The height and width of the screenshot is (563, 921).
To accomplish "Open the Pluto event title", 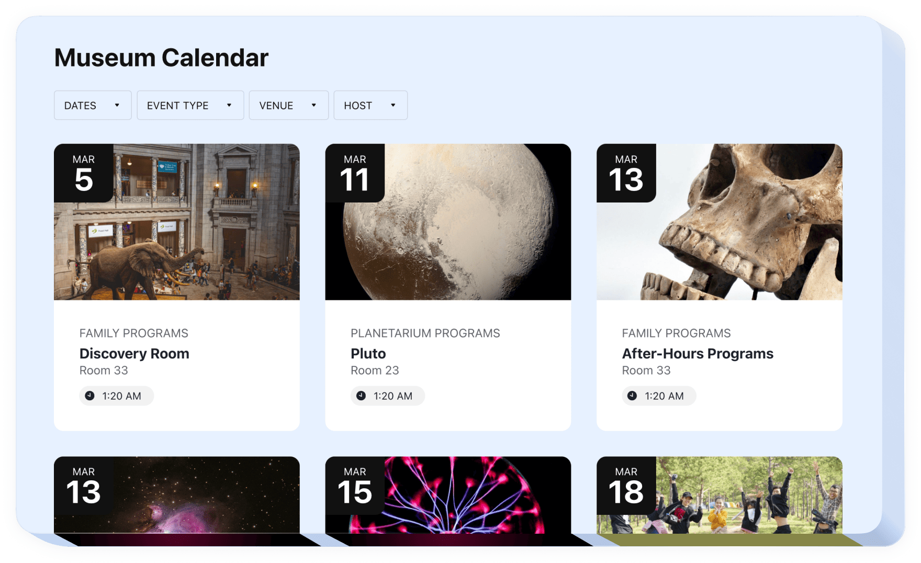I will point(368,354).
